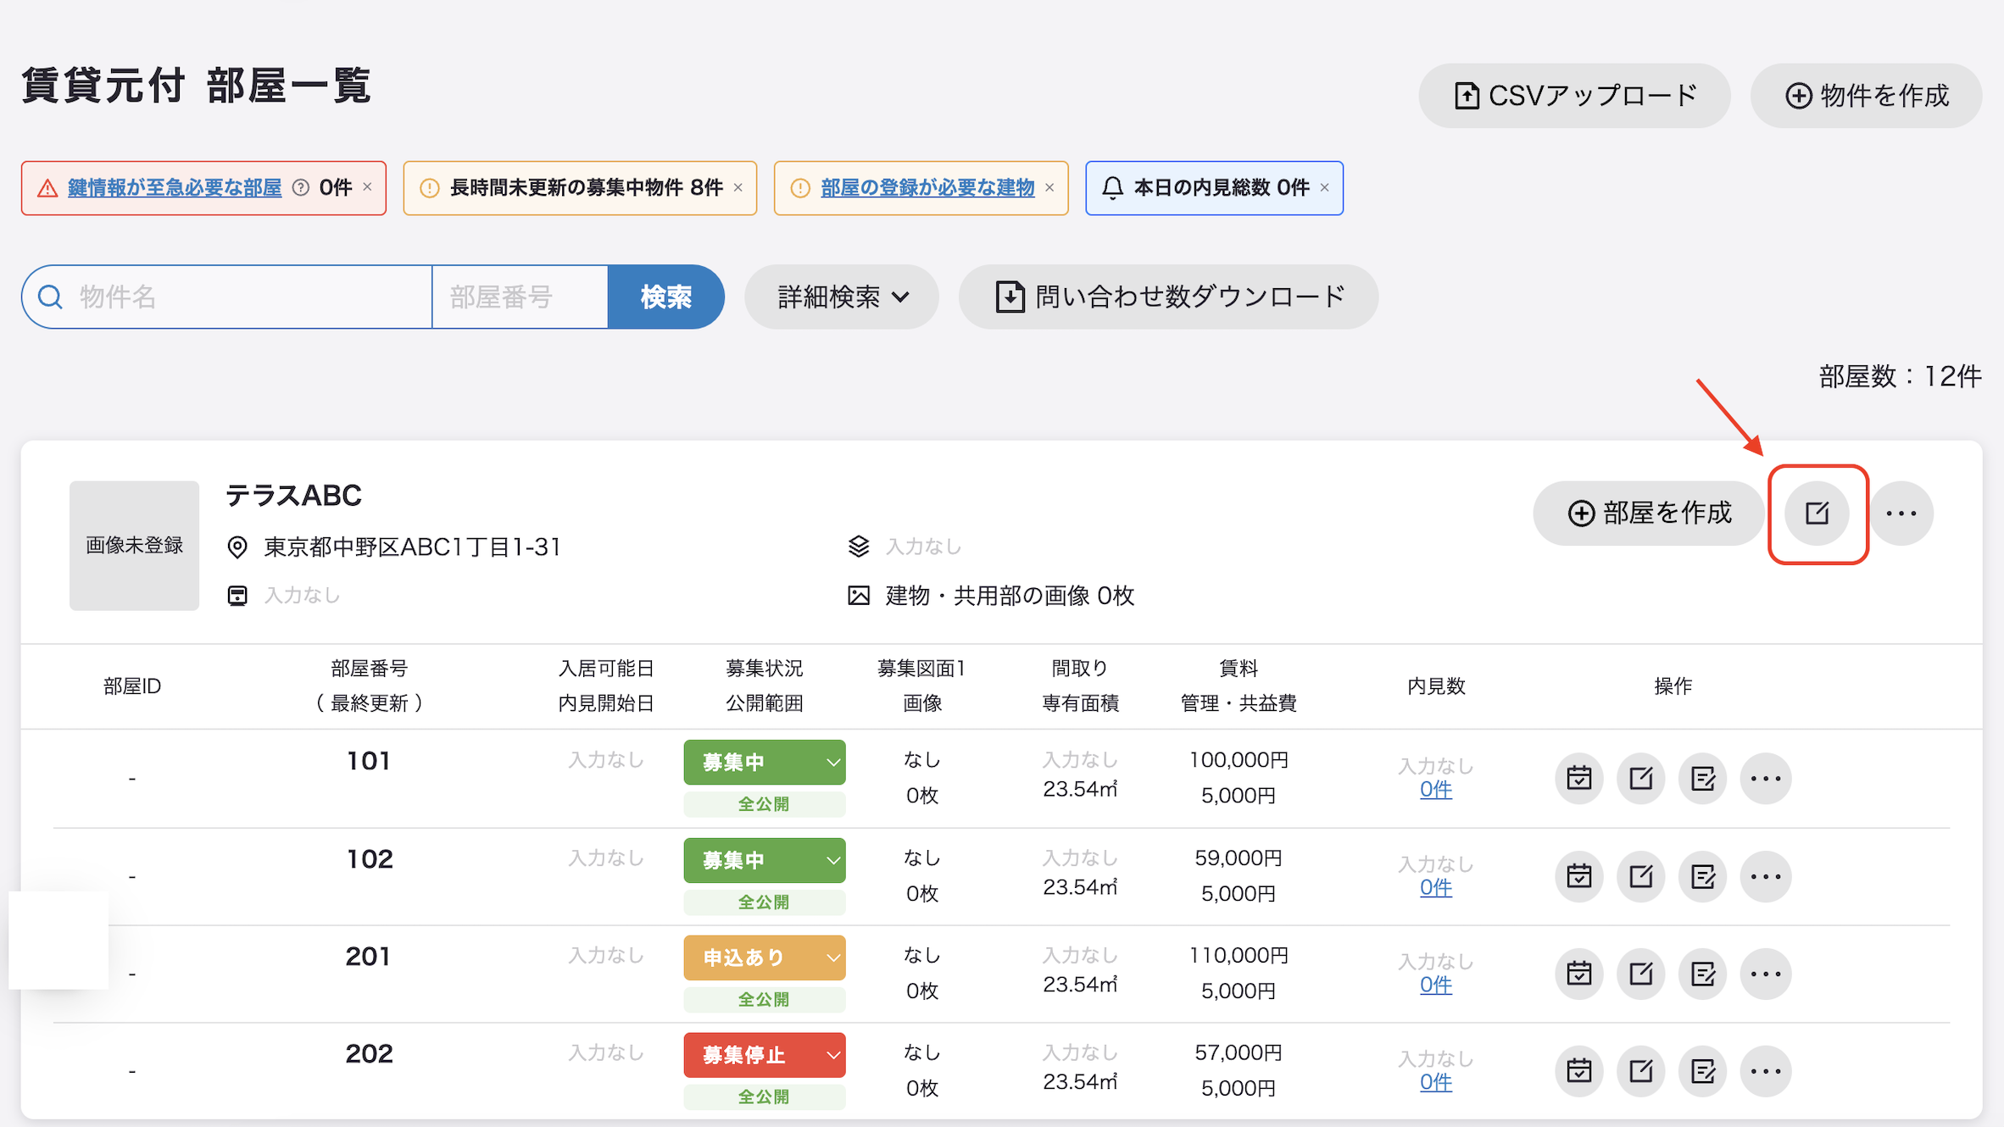Open 募集中 status dropdown for room 102
This screenshot has width=2004, height=1127.
tap(764, 860)
